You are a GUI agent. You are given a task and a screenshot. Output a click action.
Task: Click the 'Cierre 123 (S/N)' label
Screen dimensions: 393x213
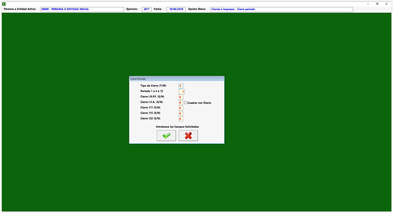[x=150, y=118]
